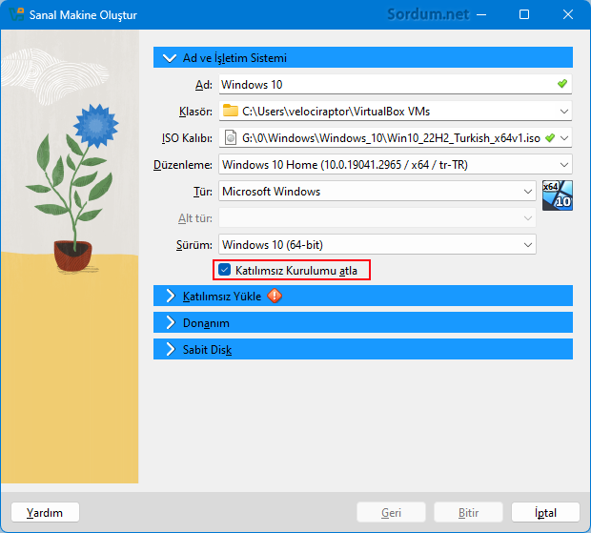Click the Ad name field with Windows 10
Image resolution: width=591 pixels, height=533 pixels.
(395, 84)
